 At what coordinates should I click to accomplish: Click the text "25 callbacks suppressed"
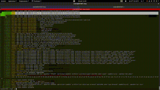click(x=35, y=72)
